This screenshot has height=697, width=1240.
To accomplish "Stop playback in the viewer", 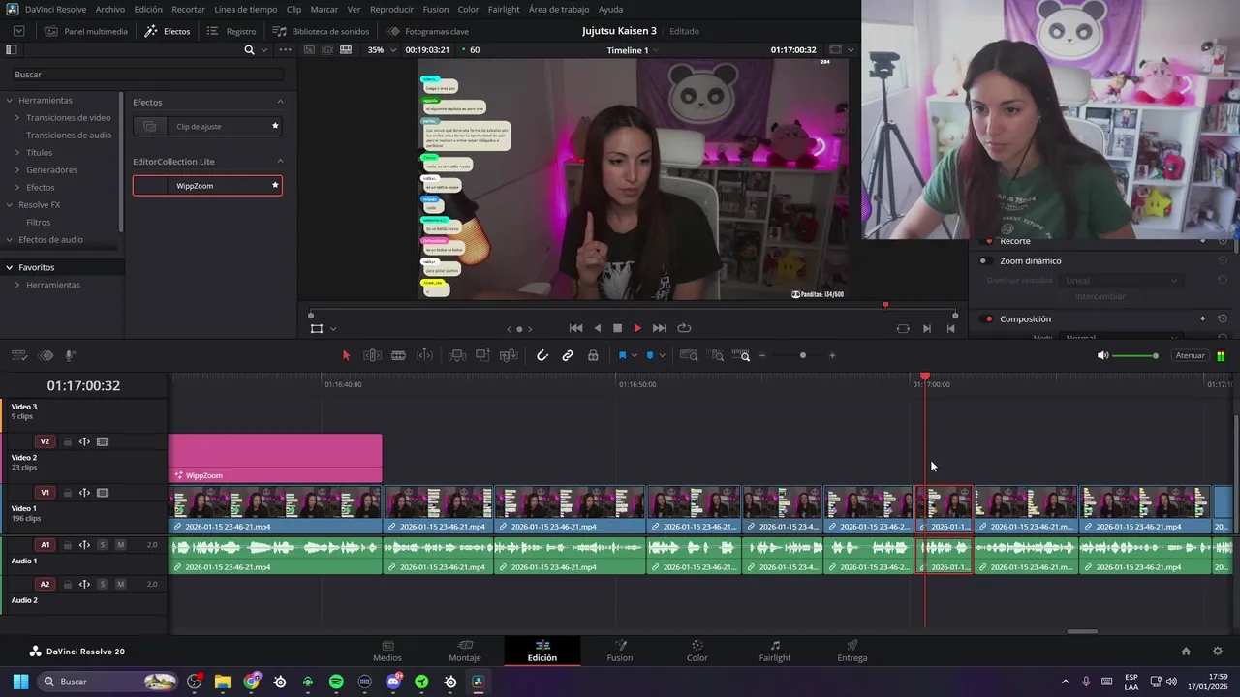I will pos(617,328).
